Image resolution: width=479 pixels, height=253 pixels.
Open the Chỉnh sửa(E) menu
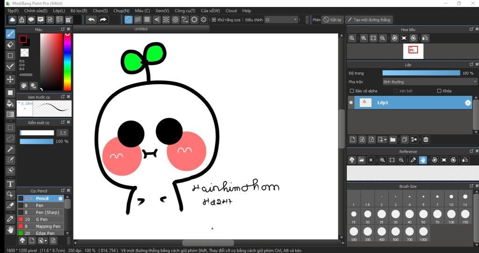36,11
